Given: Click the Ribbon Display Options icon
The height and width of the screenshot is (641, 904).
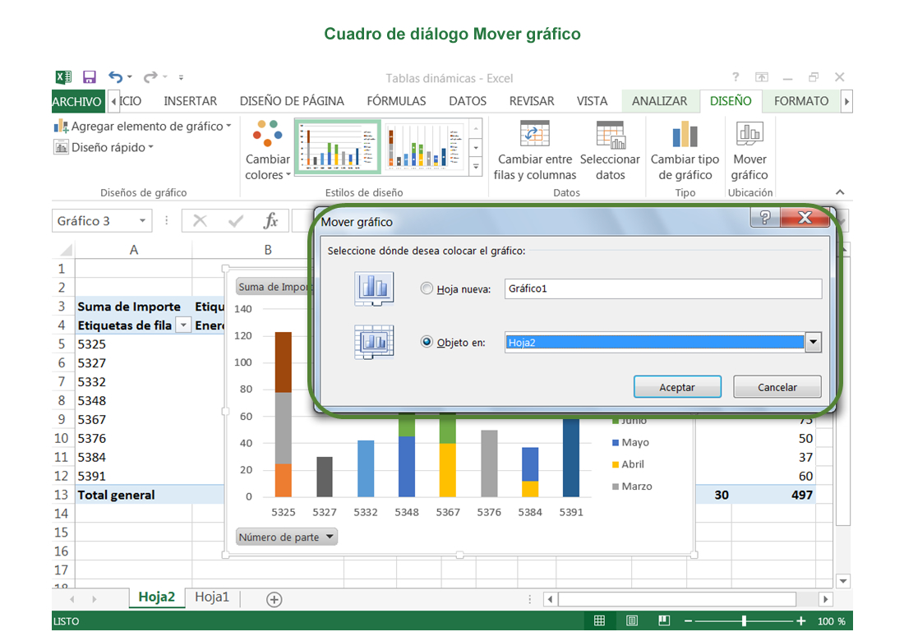Looking at the screenshot, I should tap(762, 77).
